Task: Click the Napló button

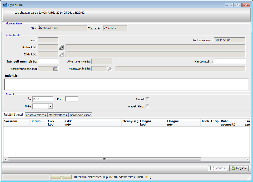Action: (61, 177)
